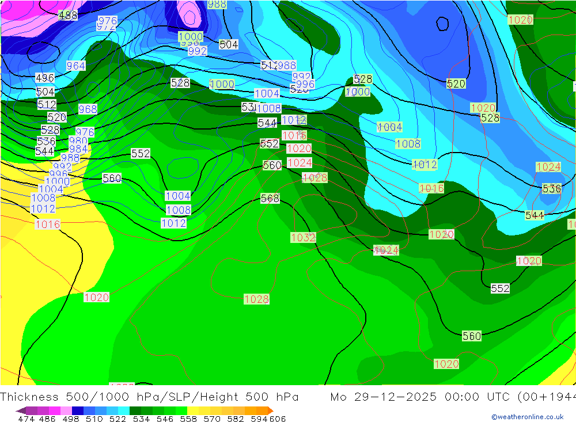The height and width of the screenshot is (422, 576).
Task: Click the legend value '546'
Action: coord(165,419)
